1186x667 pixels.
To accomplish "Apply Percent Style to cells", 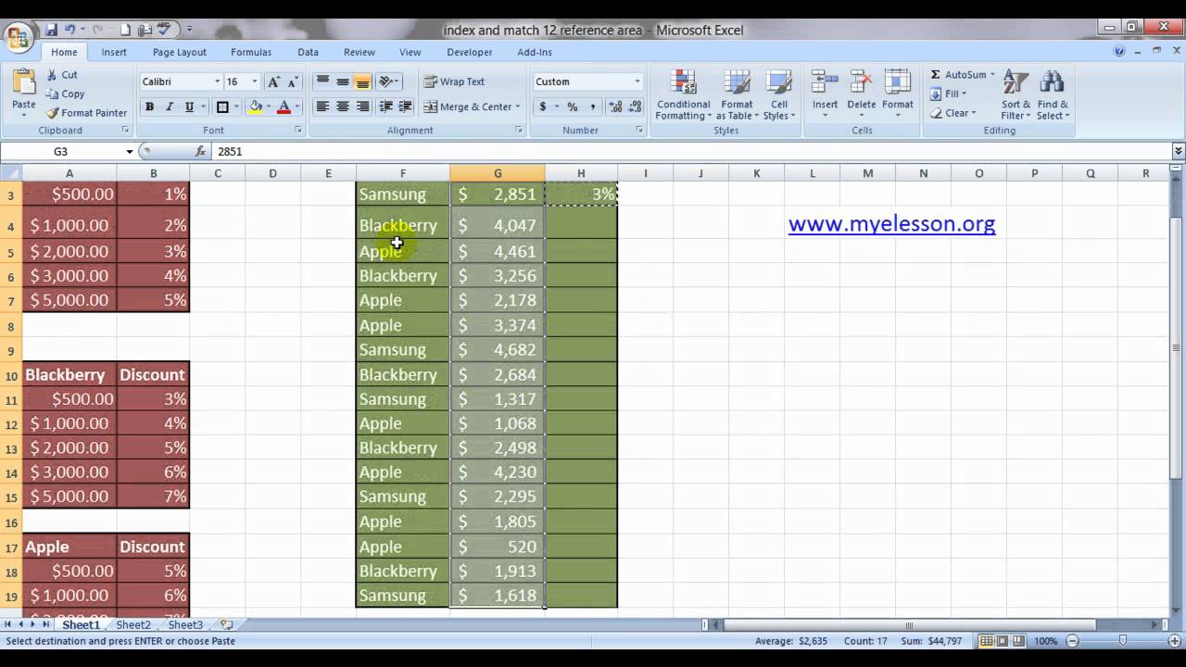I will click(573, 107).
